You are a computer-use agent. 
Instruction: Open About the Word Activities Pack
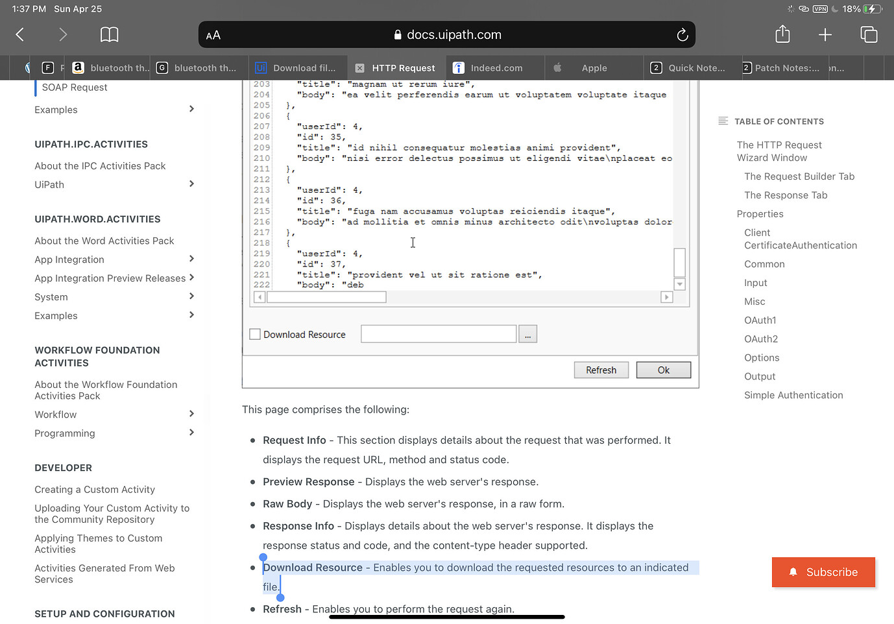104,241
